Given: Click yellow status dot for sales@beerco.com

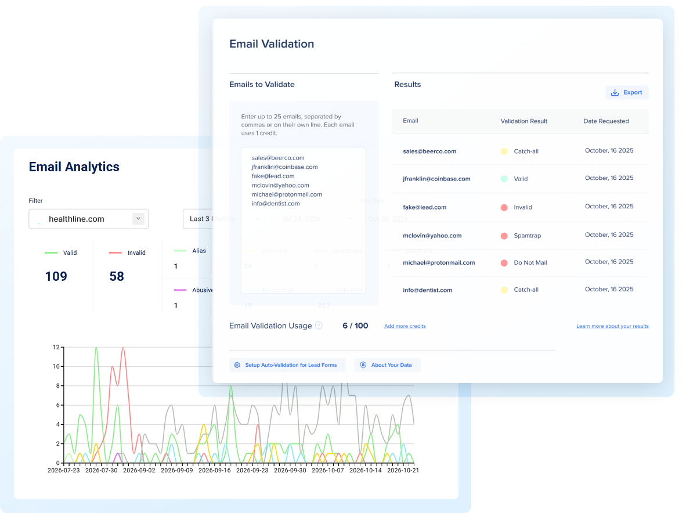Looking at the screenshot, I should pos(504,151).
